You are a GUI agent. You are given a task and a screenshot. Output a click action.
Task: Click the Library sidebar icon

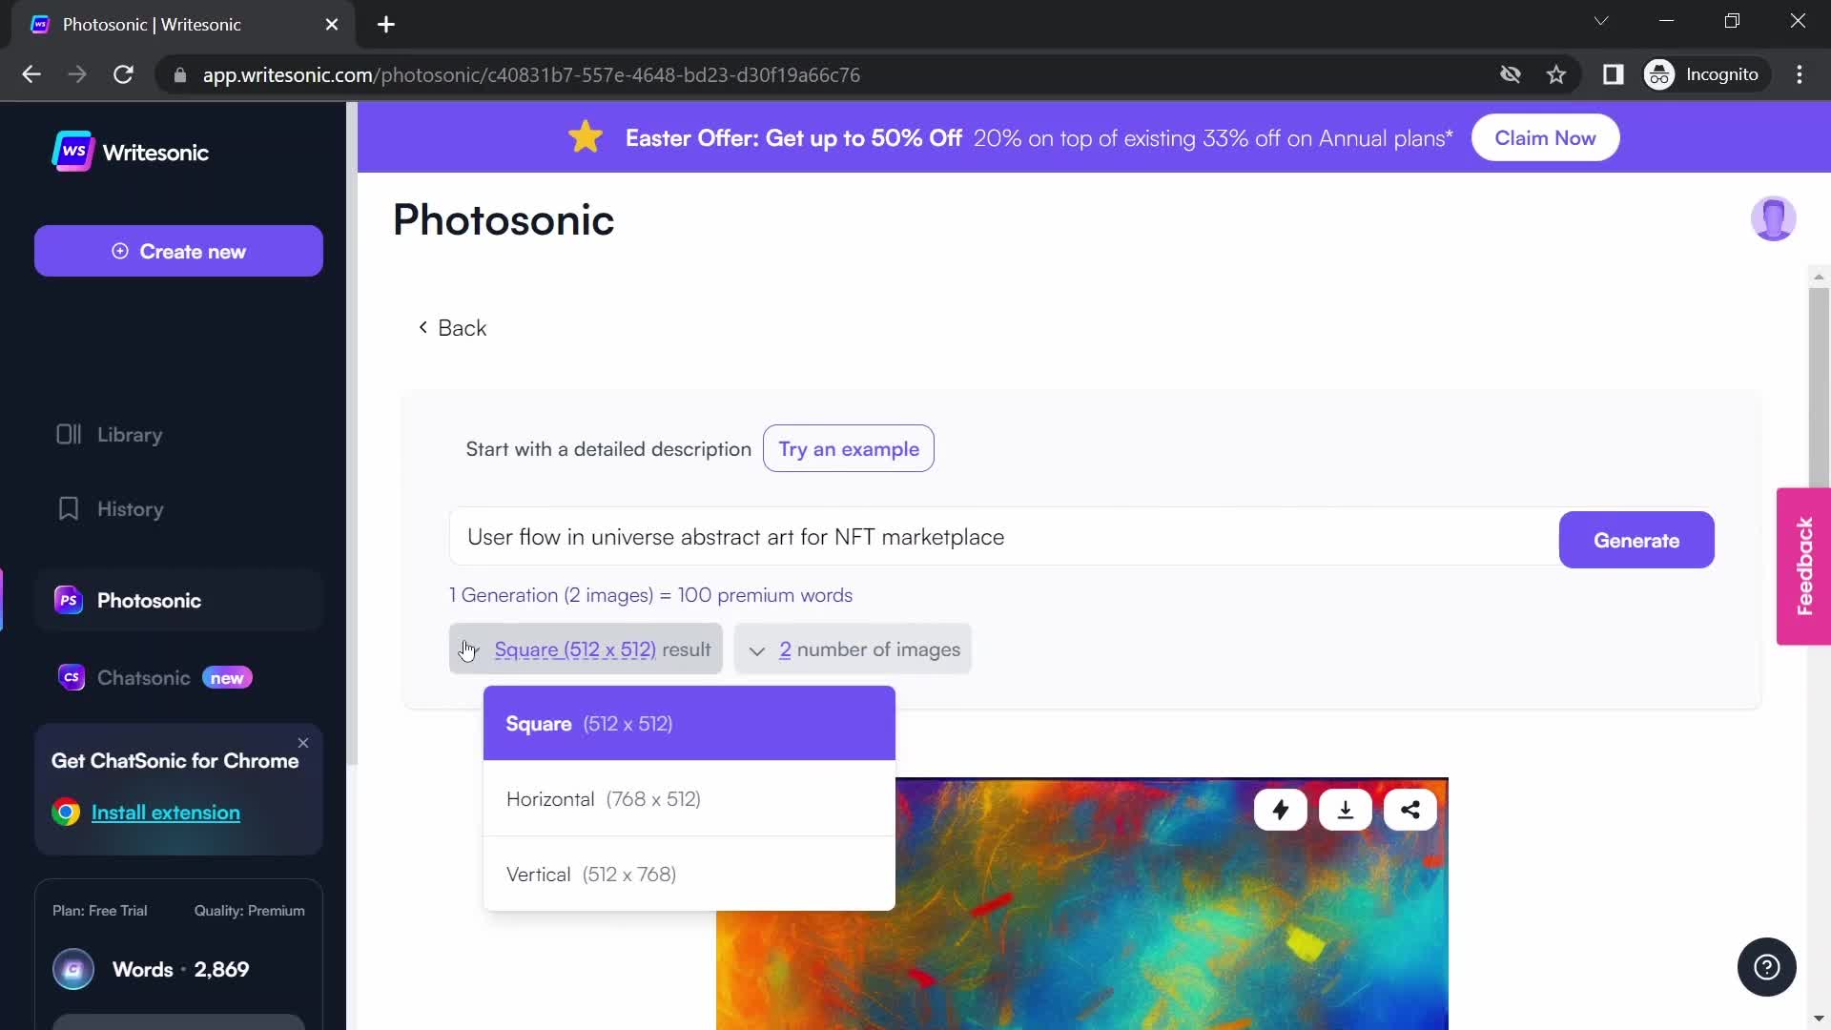tap(68, 433)
